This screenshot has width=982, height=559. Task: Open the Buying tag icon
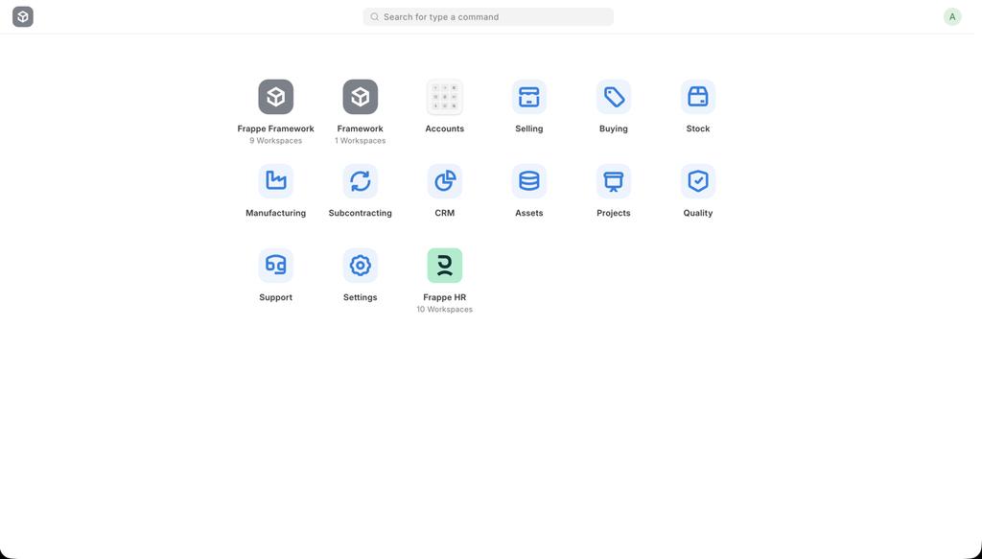point(614,97)
